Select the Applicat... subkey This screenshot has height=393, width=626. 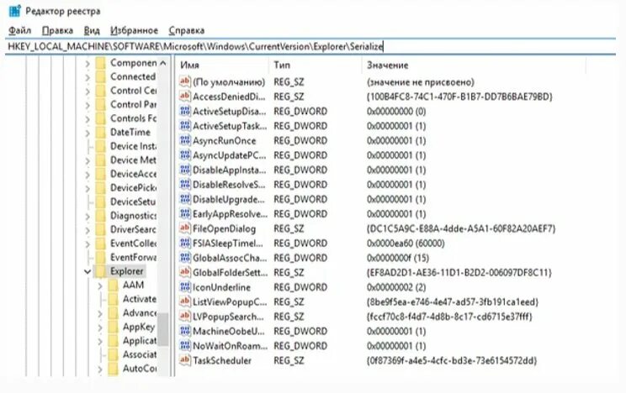(140, 341)
